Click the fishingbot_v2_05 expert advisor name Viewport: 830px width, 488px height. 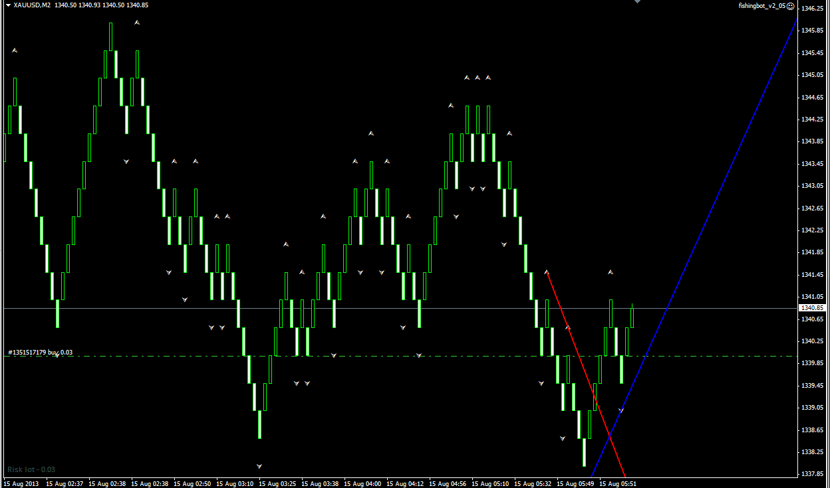(x=762, y=5)
